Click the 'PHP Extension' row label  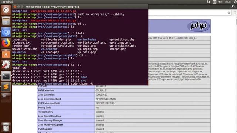click(46, 91)
